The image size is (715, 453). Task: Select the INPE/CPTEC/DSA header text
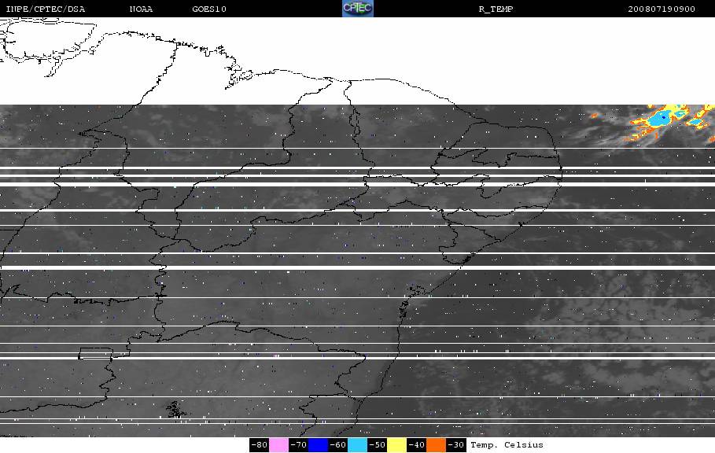[45, 9]
